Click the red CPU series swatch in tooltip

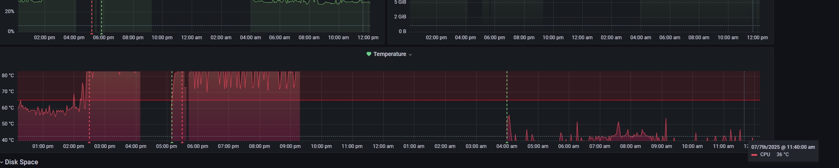[754, 155]
